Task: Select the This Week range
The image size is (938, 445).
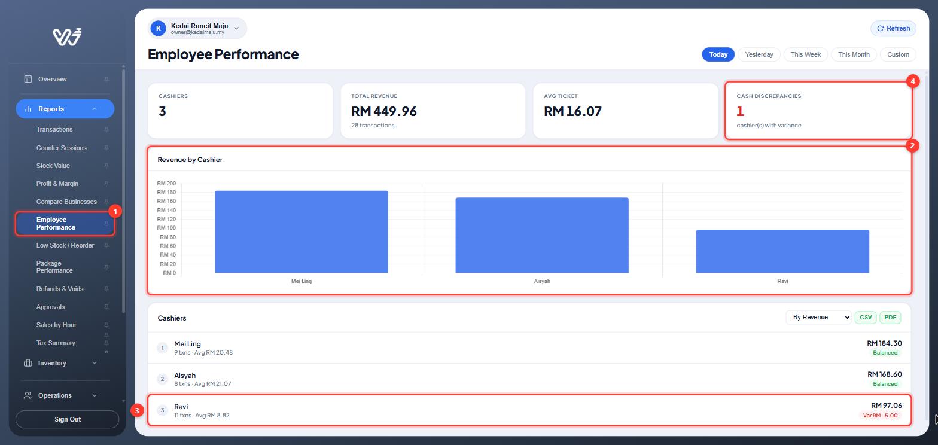Action: coord(806,54)
